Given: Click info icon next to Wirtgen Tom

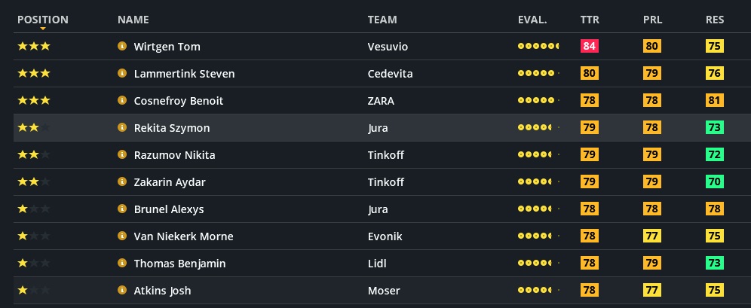Looking at the screenshot, I should coord(121,47).
